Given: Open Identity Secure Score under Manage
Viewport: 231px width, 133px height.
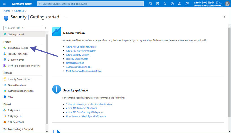Looking at the screenshot, I should tap(19, 79).
